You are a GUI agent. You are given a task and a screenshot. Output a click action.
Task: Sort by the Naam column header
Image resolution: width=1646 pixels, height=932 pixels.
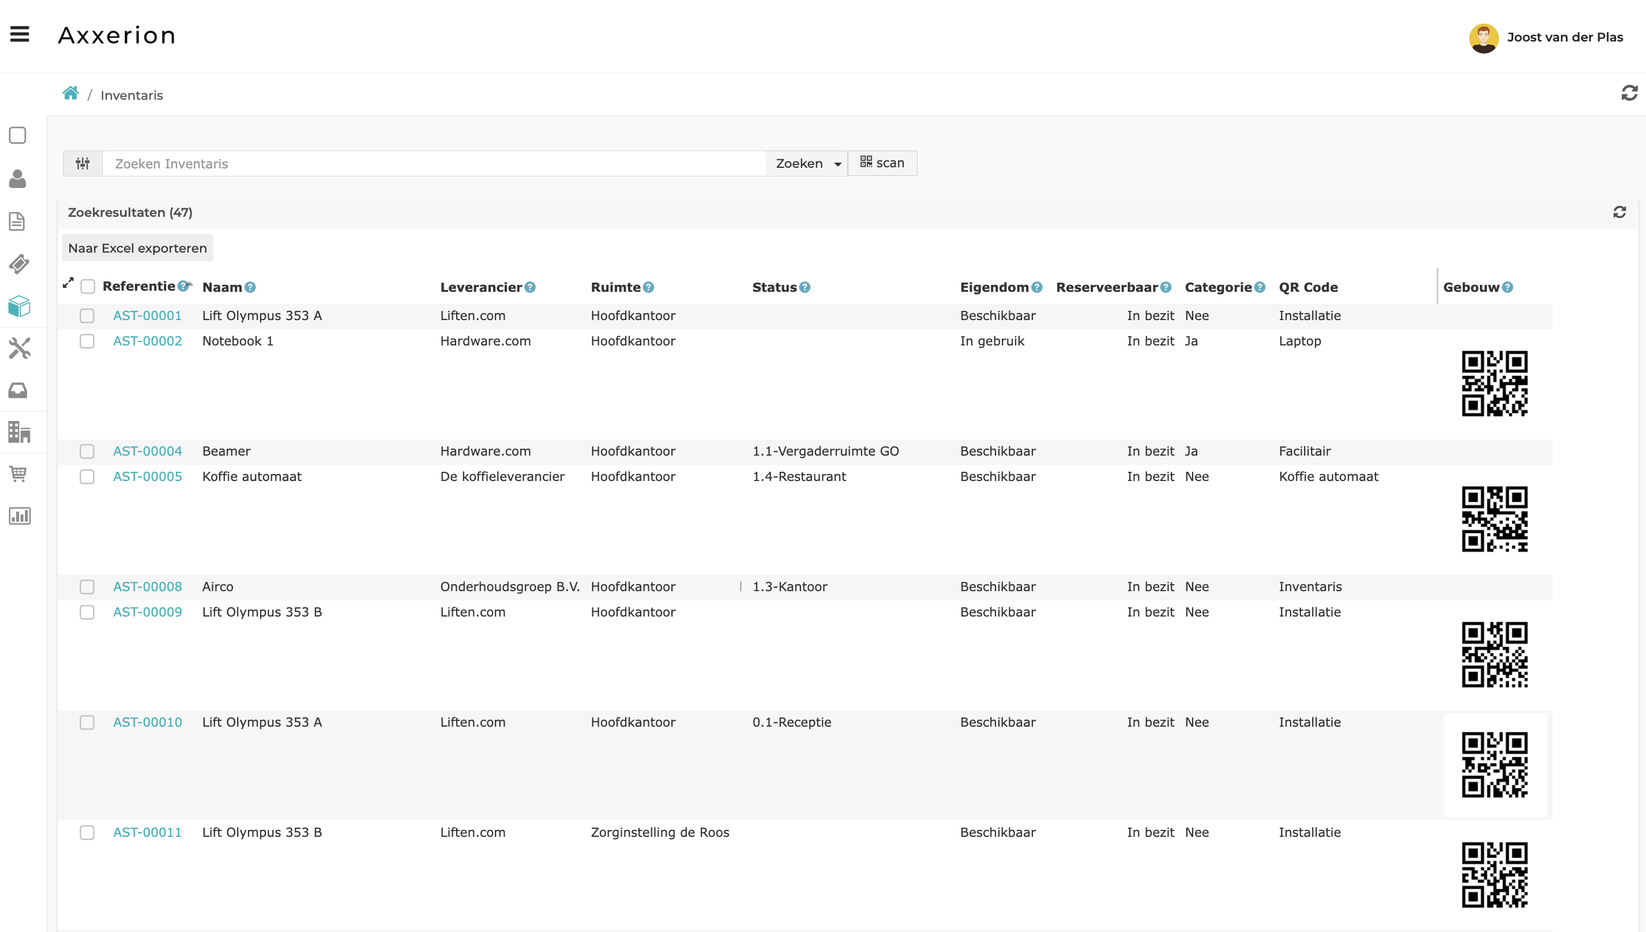pos(221,287)
